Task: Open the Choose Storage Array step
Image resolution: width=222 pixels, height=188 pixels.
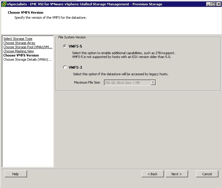Action: pos(19,43)
